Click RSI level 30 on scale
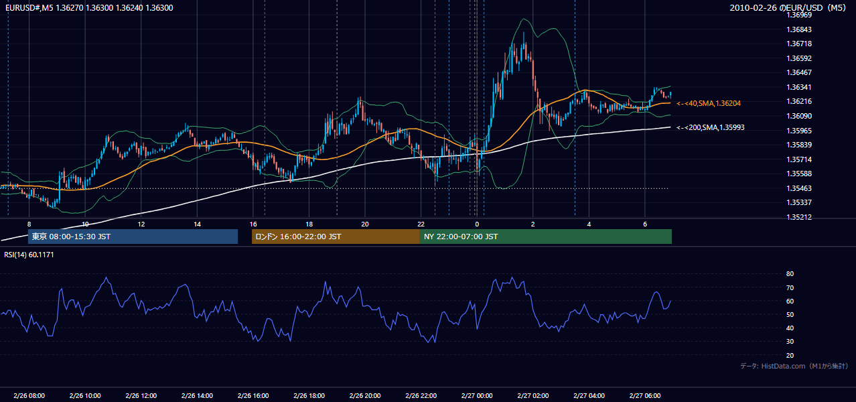This screenshot has height=402, width=856. coord(790,342)
